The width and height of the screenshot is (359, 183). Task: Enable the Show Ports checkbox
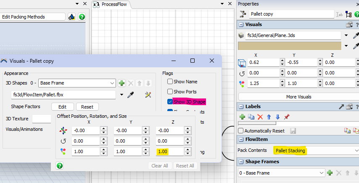click(170, 92)
